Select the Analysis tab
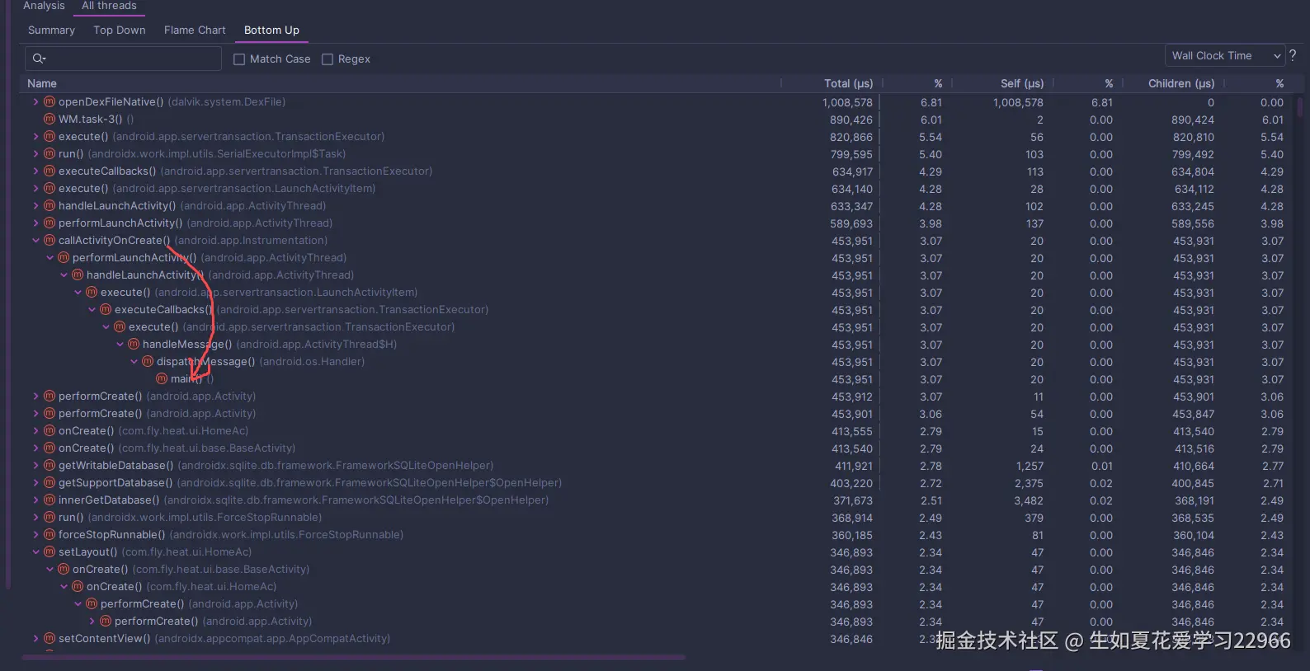 pyautogui.click(x=44, y=6)
